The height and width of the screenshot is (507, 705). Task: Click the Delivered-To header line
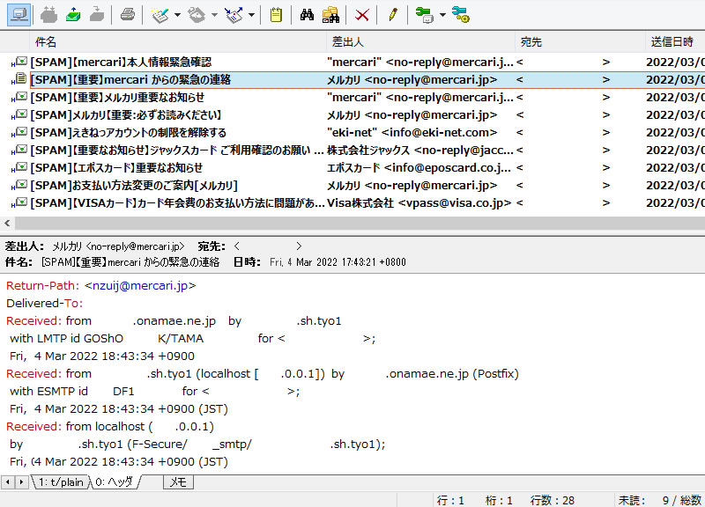click(45, 303)
